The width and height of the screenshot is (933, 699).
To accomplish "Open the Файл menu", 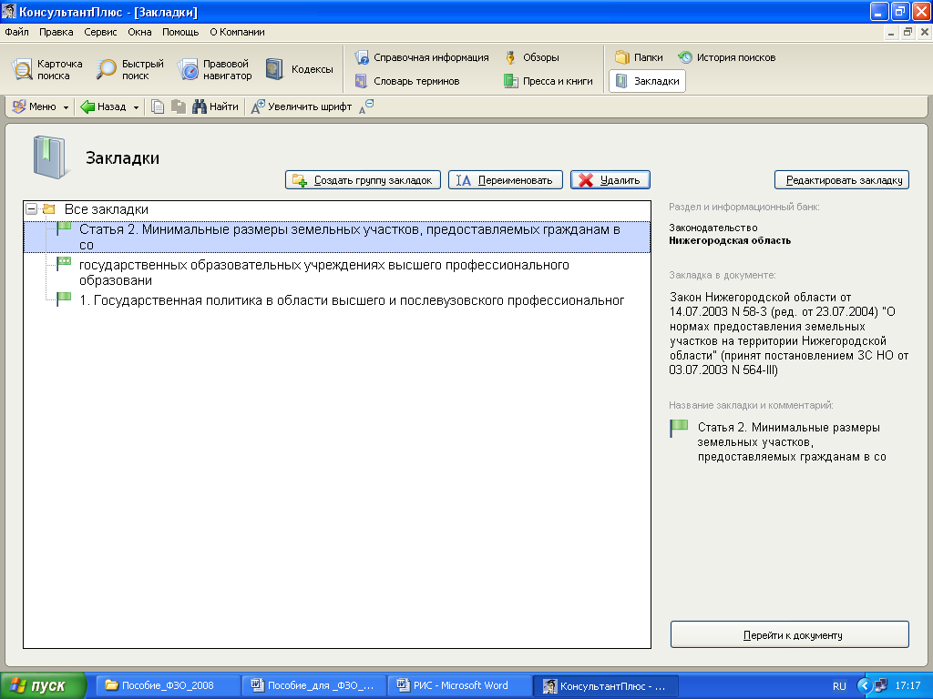I will [16, 32].
